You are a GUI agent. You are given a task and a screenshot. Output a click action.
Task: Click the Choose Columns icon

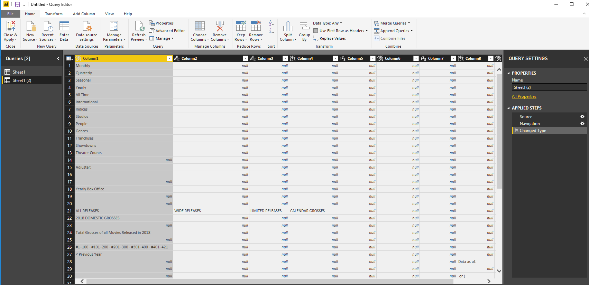click(x=200, y=26)
